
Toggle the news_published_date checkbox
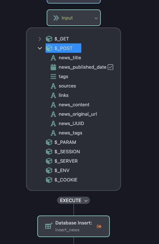(111, 67)
